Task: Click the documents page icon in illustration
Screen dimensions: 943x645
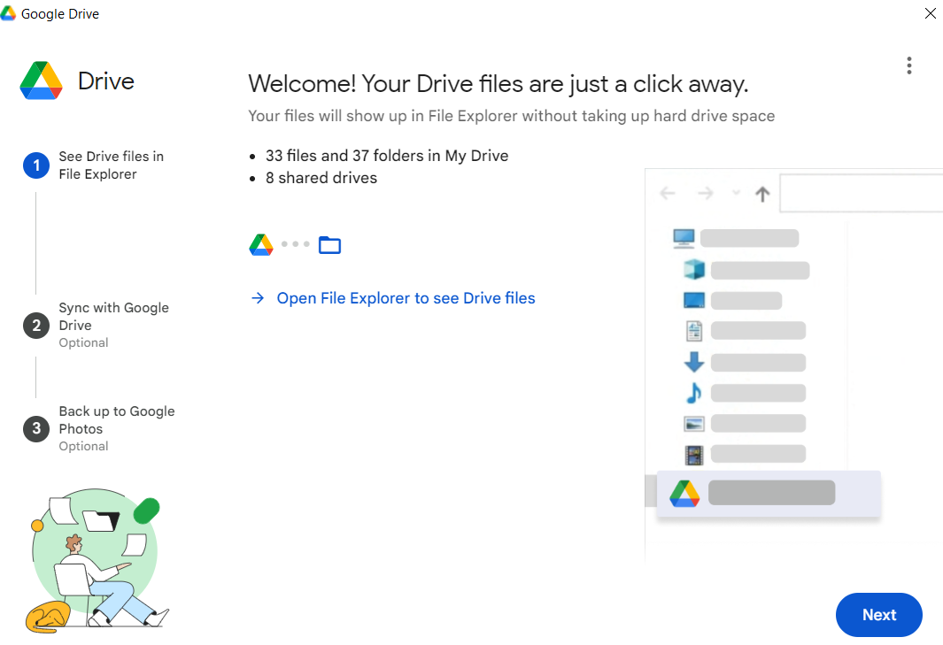Action: coord(694,331)
